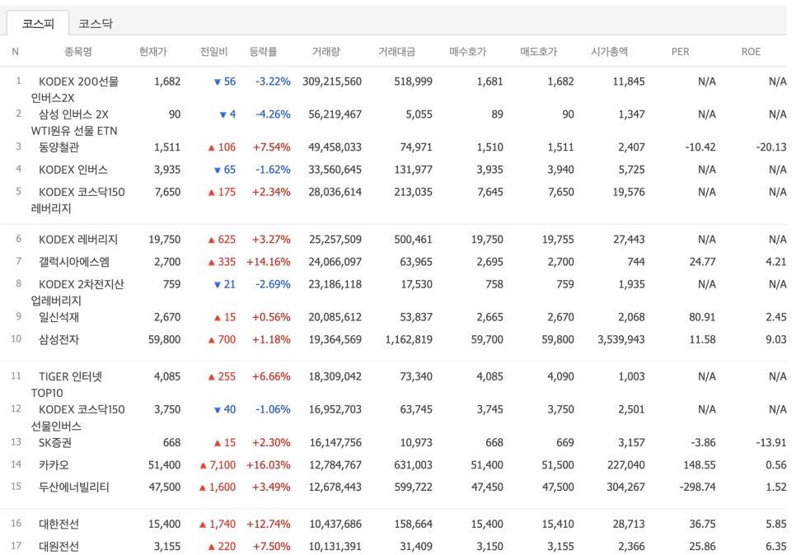Open the 대원전선 stock page
Image resolution: width=796 pixels, height=555 pixels.
click(x=59, y=547)
